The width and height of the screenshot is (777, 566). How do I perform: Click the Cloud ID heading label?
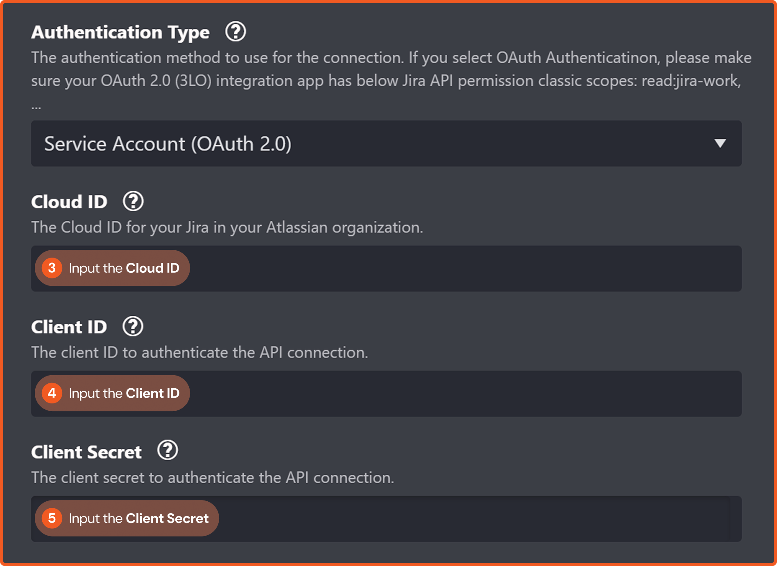coord(69,202)
